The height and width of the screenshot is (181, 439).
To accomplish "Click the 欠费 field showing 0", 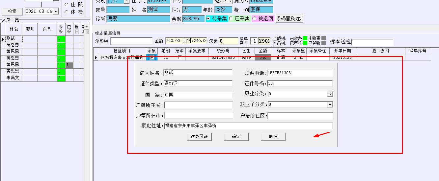I will pos(229,41).
